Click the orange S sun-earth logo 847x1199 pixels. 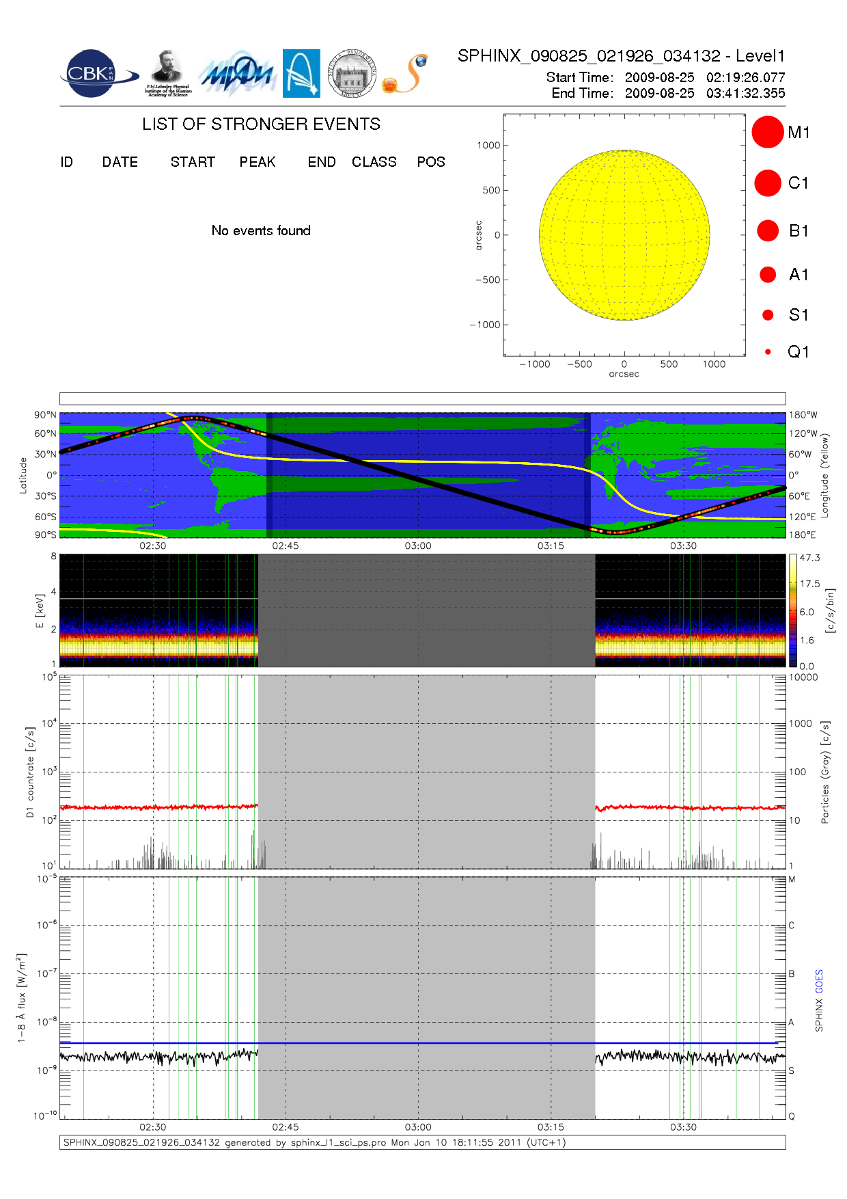406,74
